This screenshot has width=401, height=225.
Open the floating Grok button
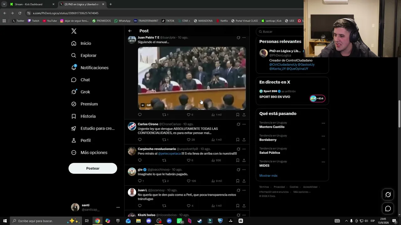[x=388, y=195]
